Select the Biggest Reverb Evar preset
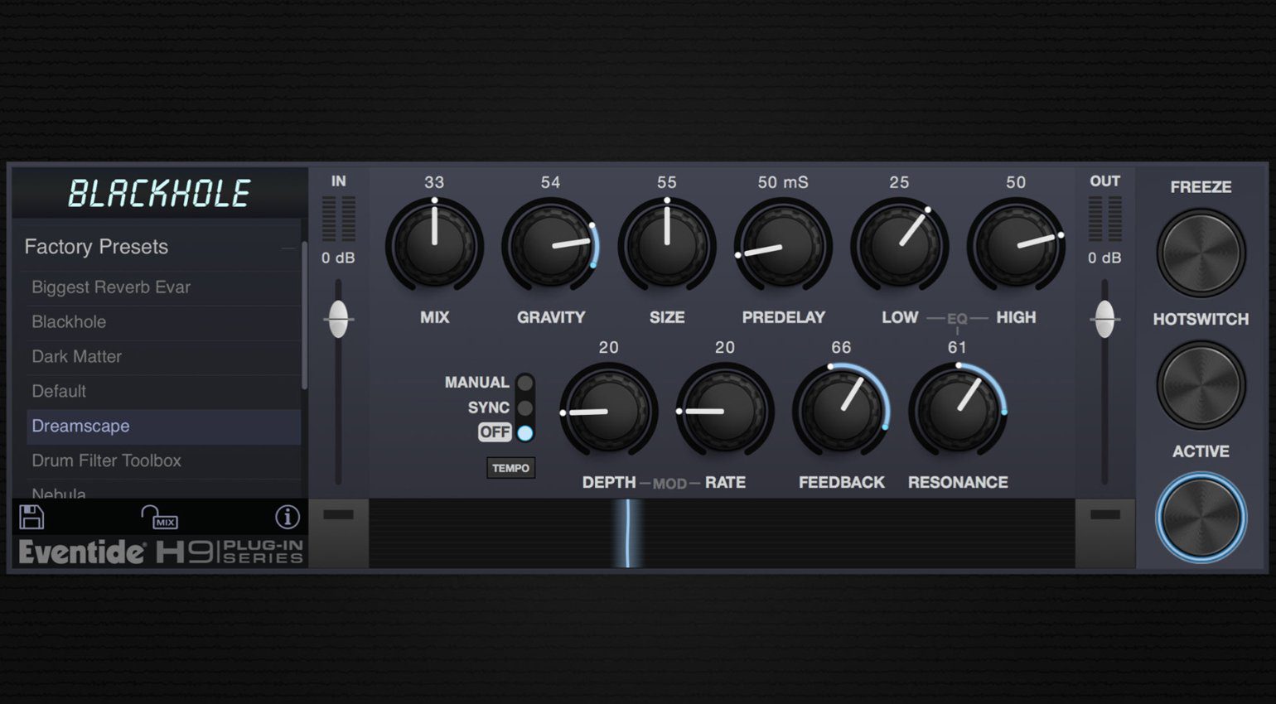This screenshot has height=704, width=1276. [111, 287]
